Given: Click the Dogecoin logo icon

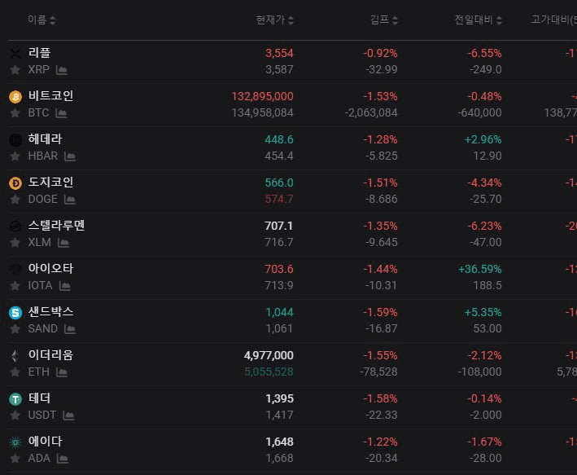Looking at the screenshot, I should 15,183.
